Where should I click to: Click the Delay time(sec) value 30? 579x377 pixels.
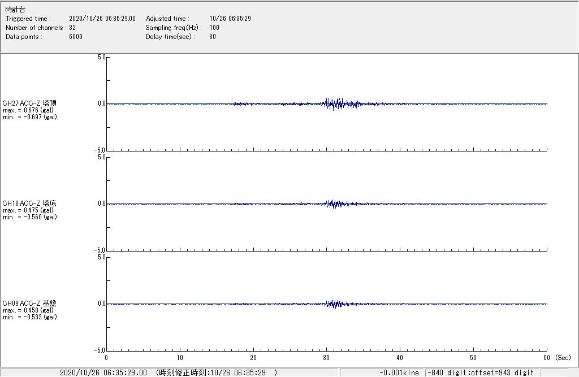point(212,37)
